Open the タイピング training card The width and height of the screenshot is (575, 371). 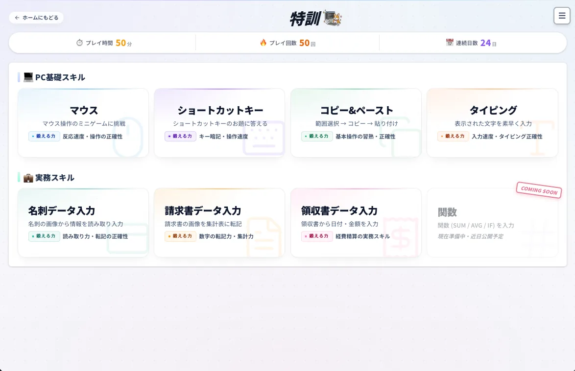[x=493, y=123]
